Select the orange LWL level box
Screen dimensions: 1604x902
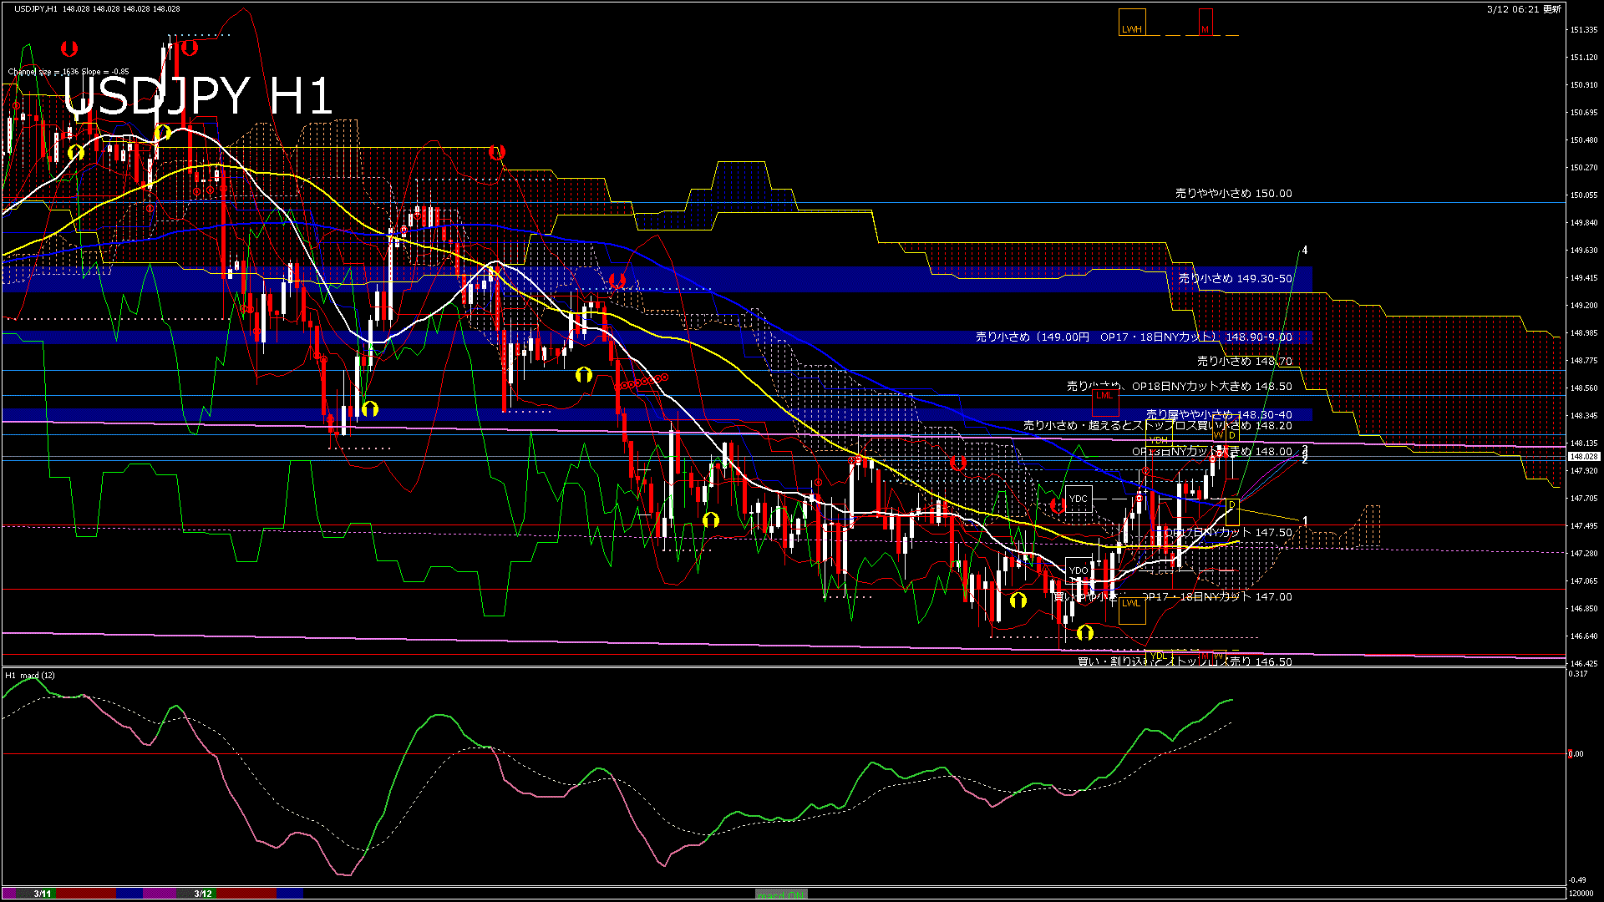tap(1131, 609)
